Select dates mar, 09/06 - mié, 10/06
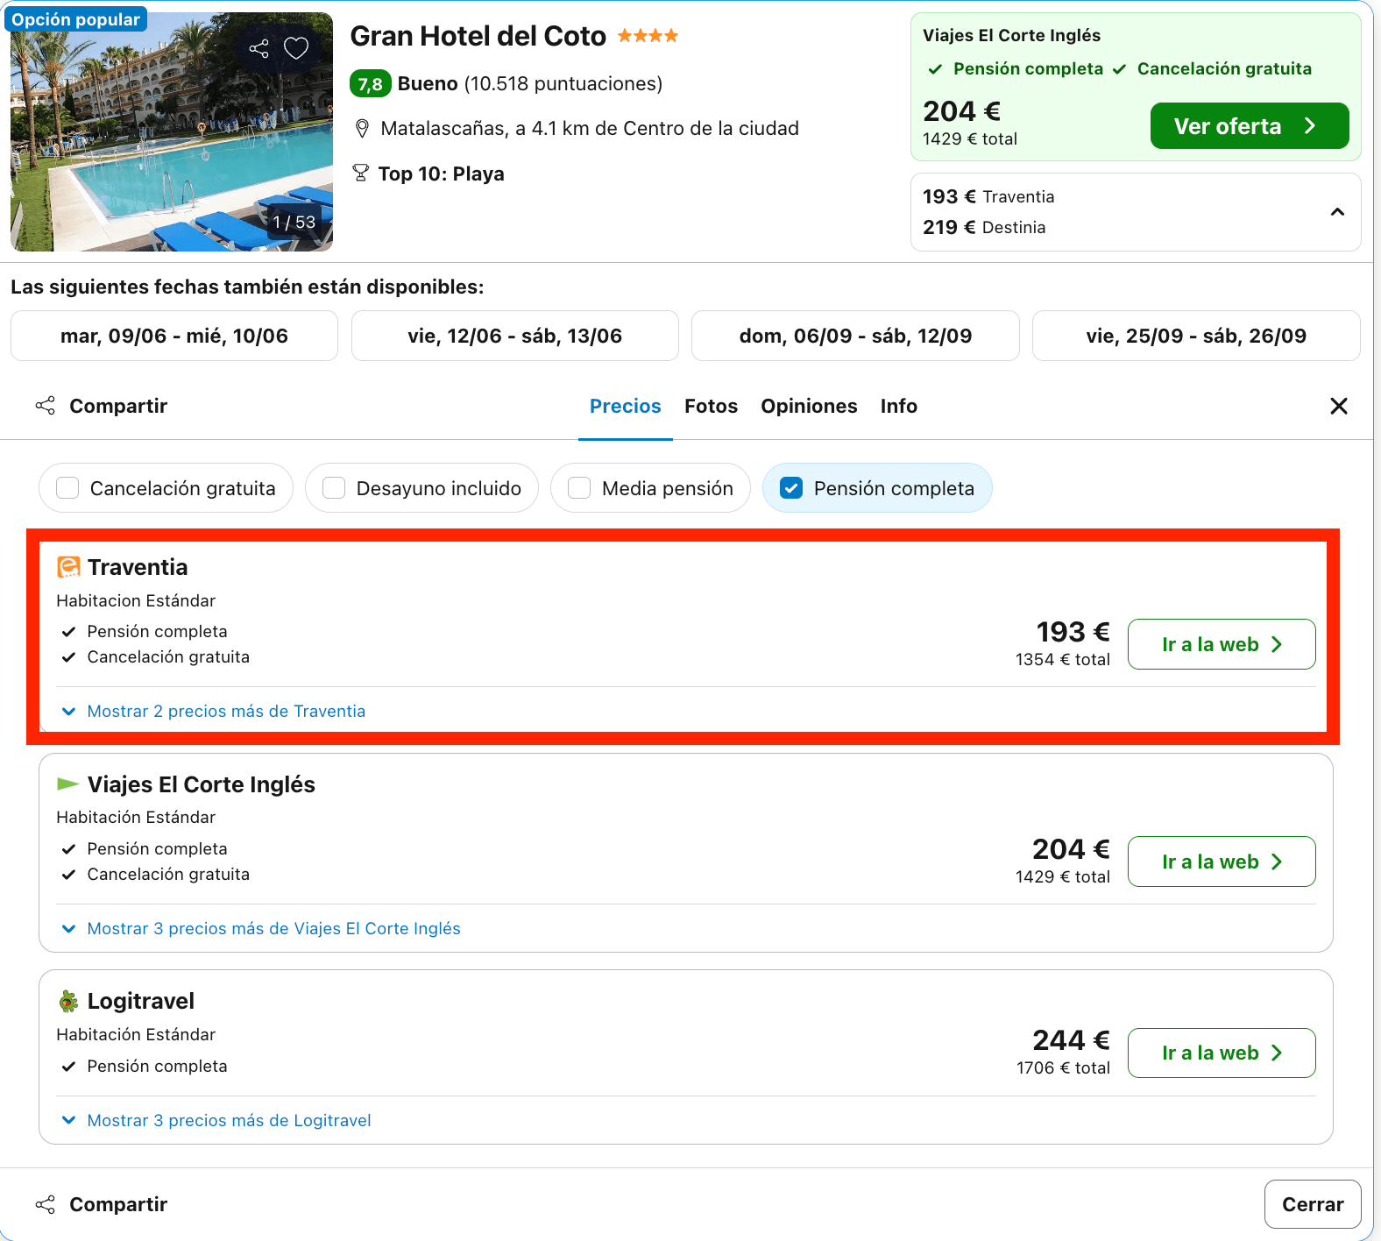Image resolution: width=1381 pixels, height=1241 pixels. pyautogui.click(x=174, y=336)
